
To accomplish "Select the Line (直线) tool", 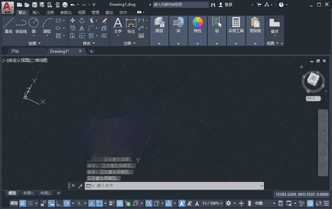I will pyautogui.click(x=9, y=26).
